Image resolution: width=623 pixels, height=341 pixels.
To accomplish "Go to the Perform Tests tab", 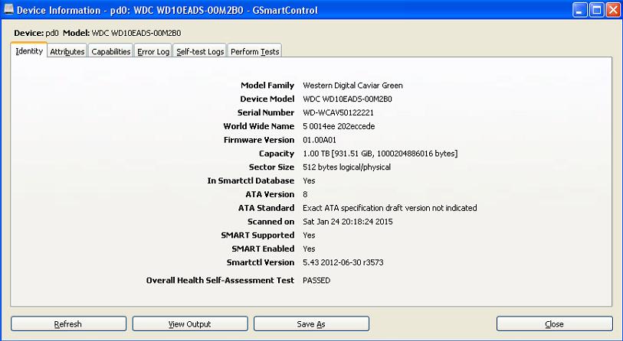I will (254, 51).
